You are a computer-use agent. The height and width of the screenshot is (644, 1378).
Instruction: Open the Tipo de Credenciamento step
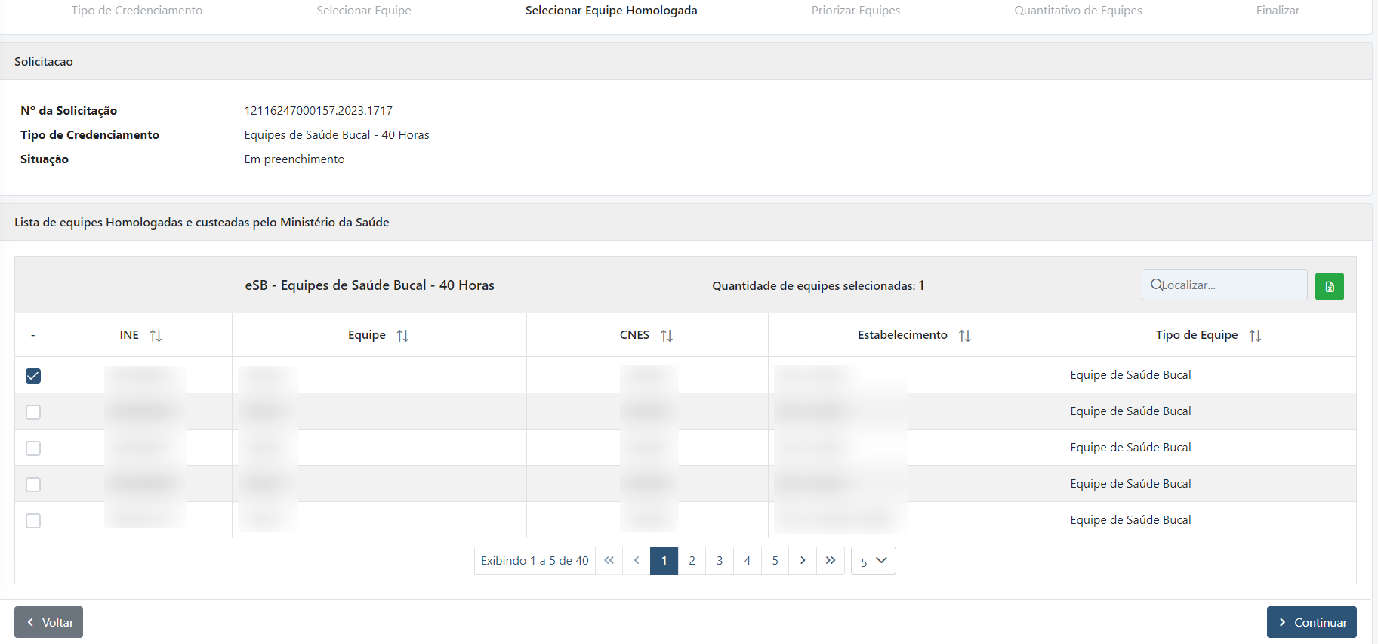click(137, 11)
